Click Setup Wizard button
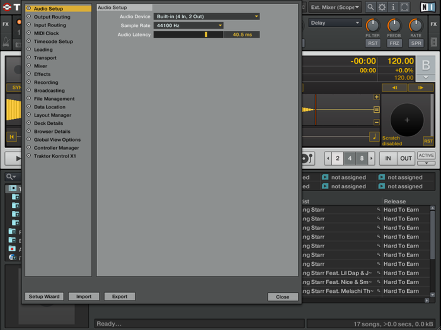Image resolution: width=441 pixels, height=330 pixels. click(x=44, y=297)
